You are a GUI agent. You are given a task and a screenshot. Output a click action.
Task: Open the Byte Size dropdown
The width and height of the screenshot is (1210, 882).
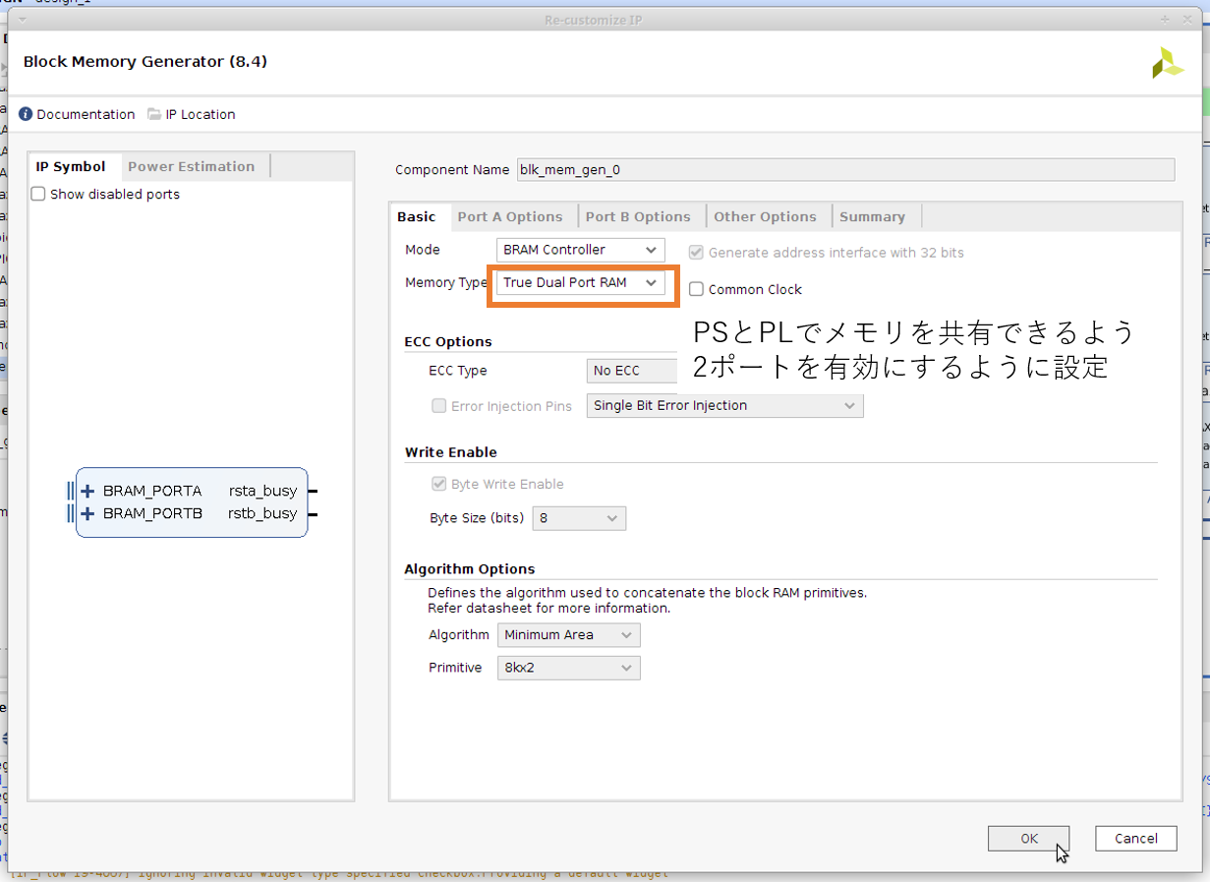578,518
